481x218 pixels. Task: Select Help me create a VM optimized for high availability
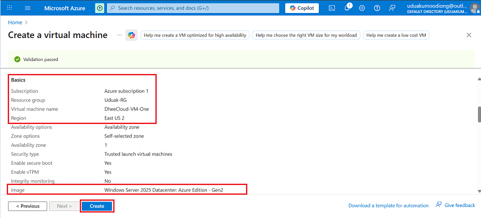point(195,35)
